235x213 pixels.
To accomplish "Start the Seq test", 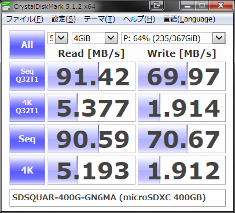I will click(27, 139).
